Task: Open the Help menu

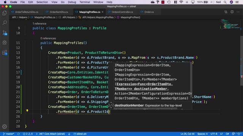Action: (109, 2)
